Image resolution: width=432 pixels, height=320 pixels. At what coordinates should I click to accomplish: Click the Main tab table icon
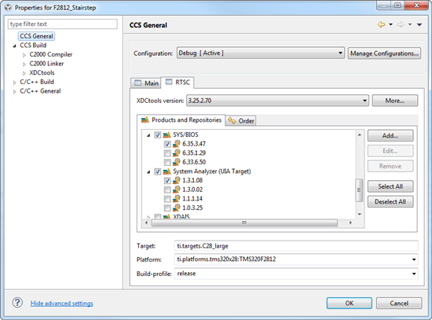(x=137, y=83)
